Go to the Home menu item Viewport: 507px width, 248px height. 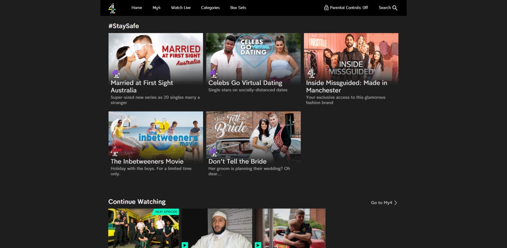click(137, 8)
